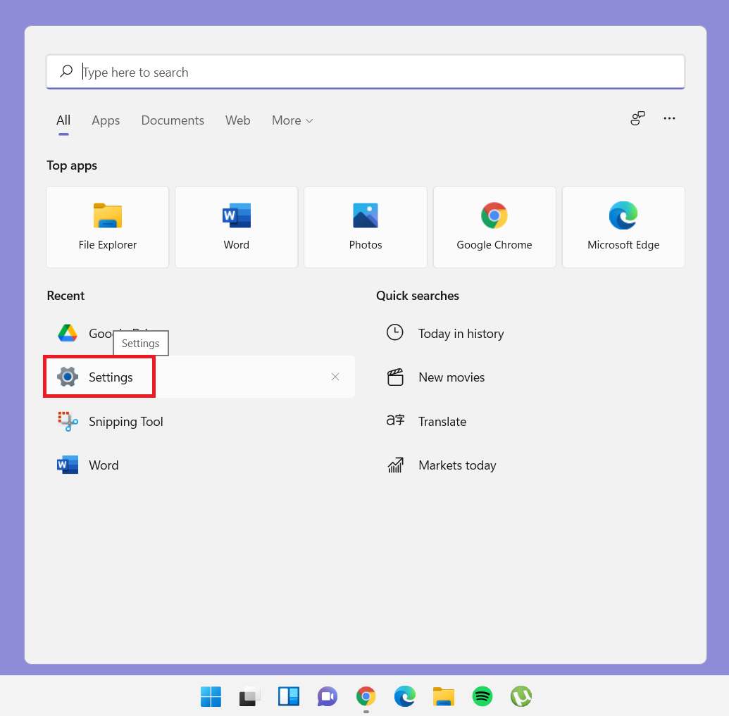Launch Spotify from the taskbar

tap(482, 696)
